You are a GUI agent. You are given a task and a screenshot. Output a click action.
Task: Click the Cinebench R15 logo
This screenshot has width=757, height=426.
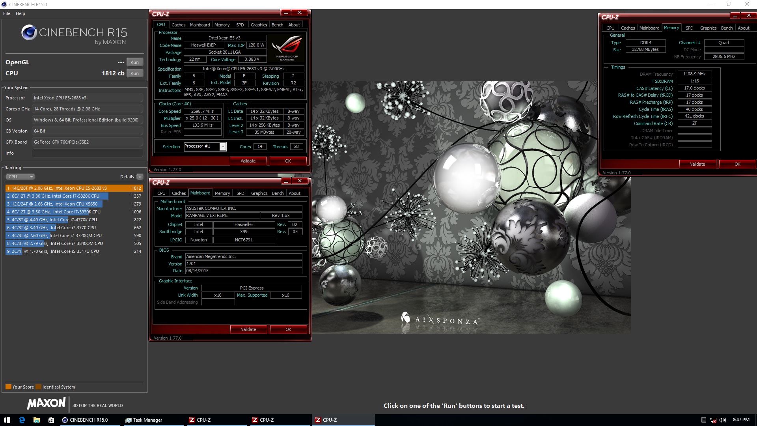pos(74,35)
